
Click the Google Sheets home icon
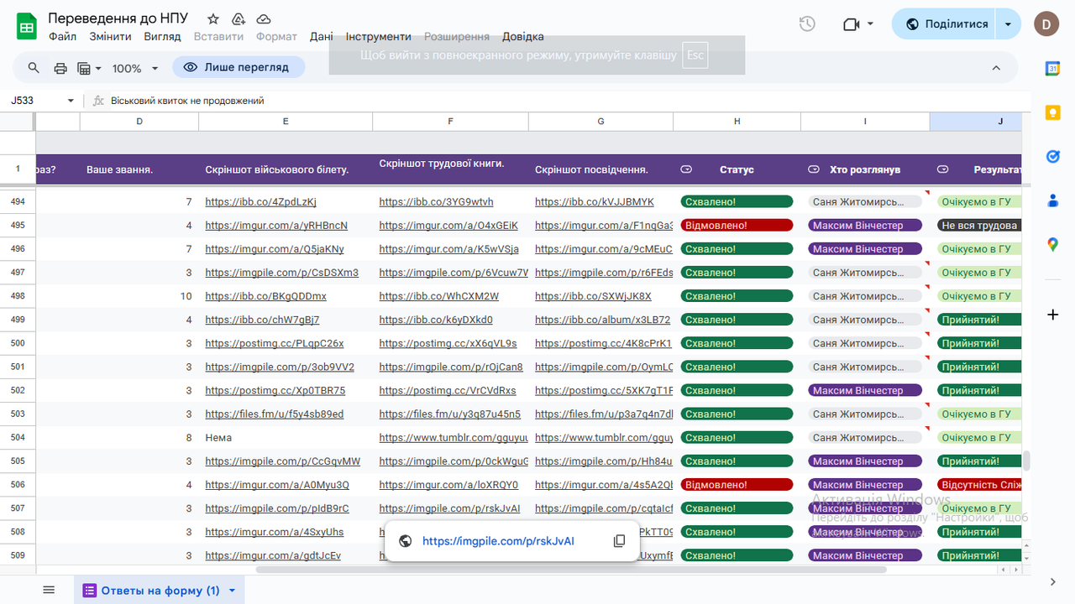(27, 27)
